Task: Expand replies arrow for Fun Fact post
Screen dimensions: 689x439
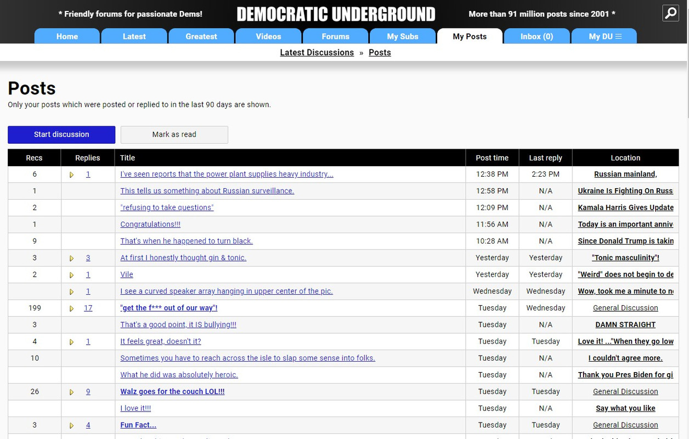Action: [x=71, y=425]
